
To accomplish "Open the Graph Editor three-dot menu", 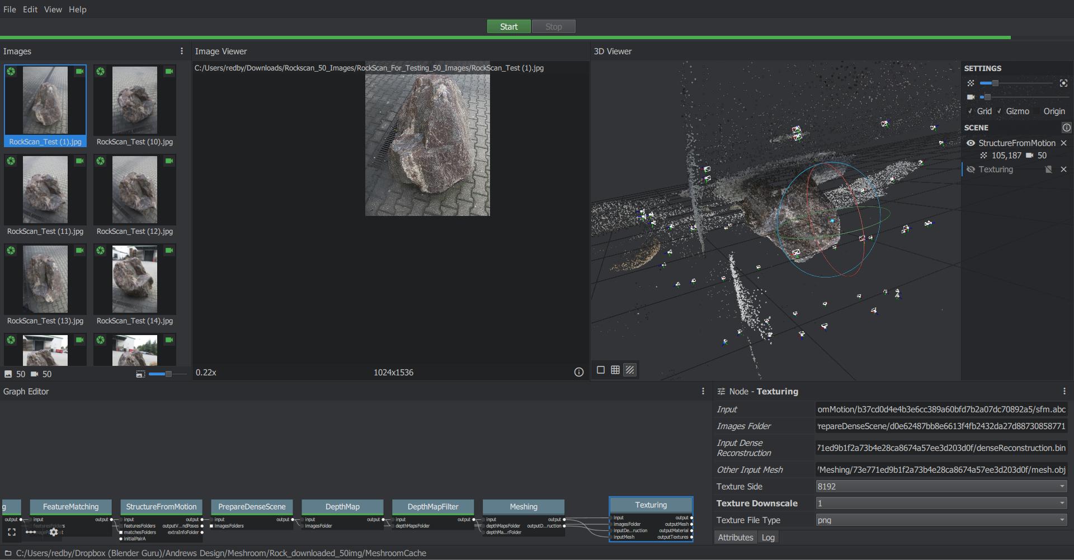I will [x=703, y=392].
